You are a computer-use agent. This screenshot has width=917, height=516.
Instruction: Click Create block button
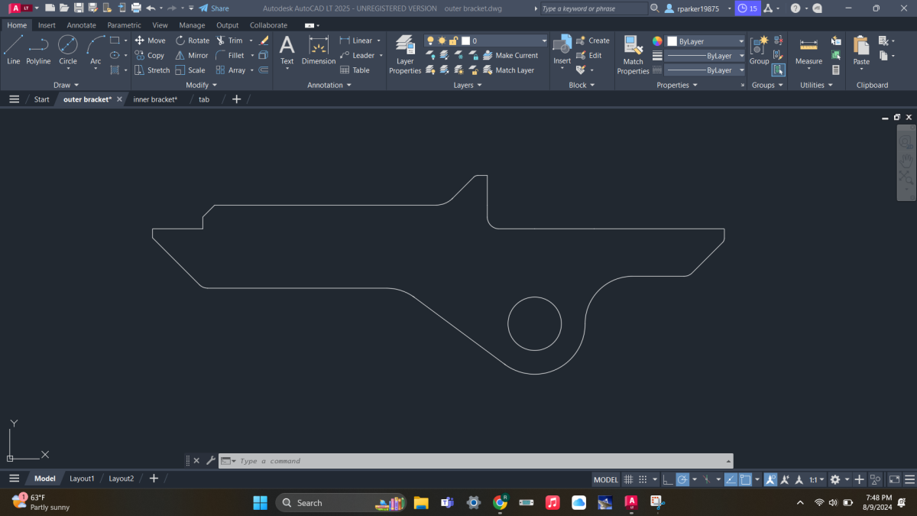tap(593, 41)
